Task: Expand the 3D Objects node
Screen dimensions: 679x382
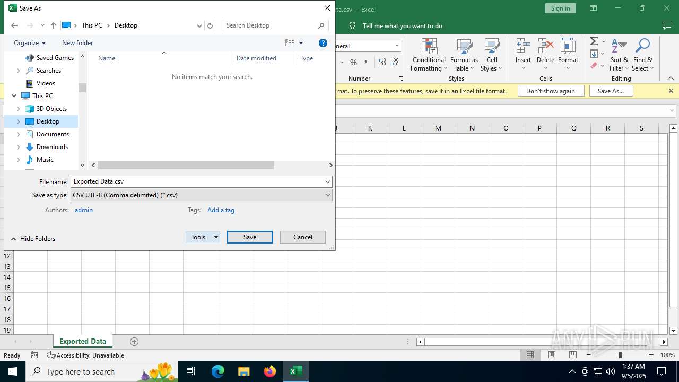Action: pyautogui.click(x=18, y=109)
